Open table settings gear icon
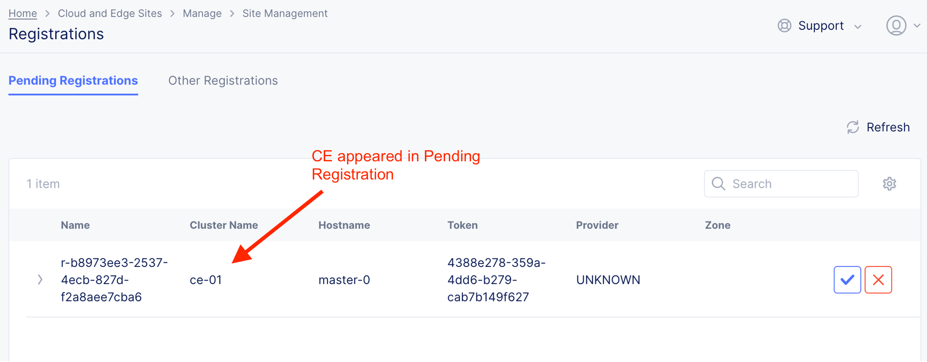This screenshot has width=927, height=362. coord(889,184)
